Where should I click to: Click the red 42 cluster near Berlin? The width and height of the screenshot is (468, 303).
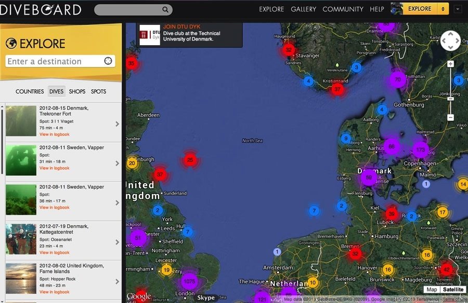click(446, 269)
